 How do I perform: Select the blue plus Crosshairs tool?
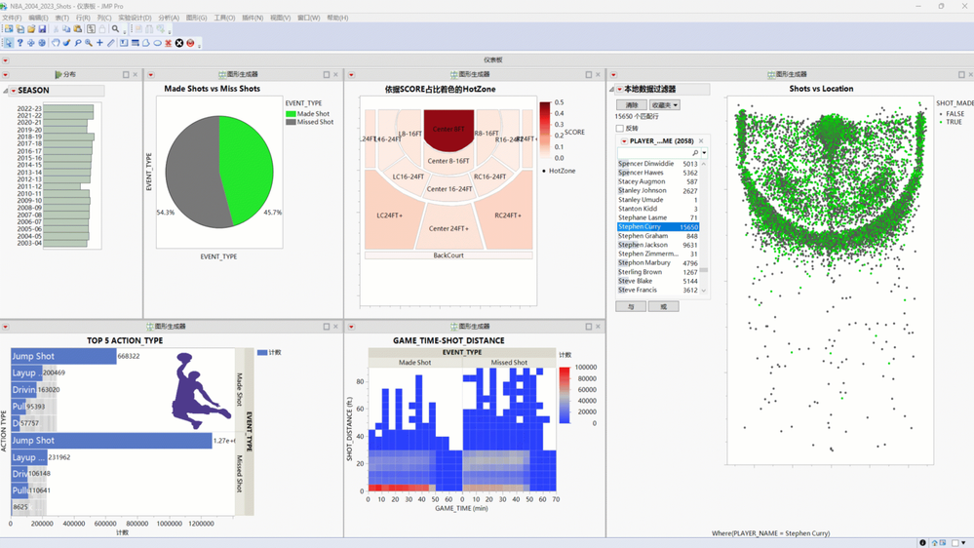pos(99,43)
